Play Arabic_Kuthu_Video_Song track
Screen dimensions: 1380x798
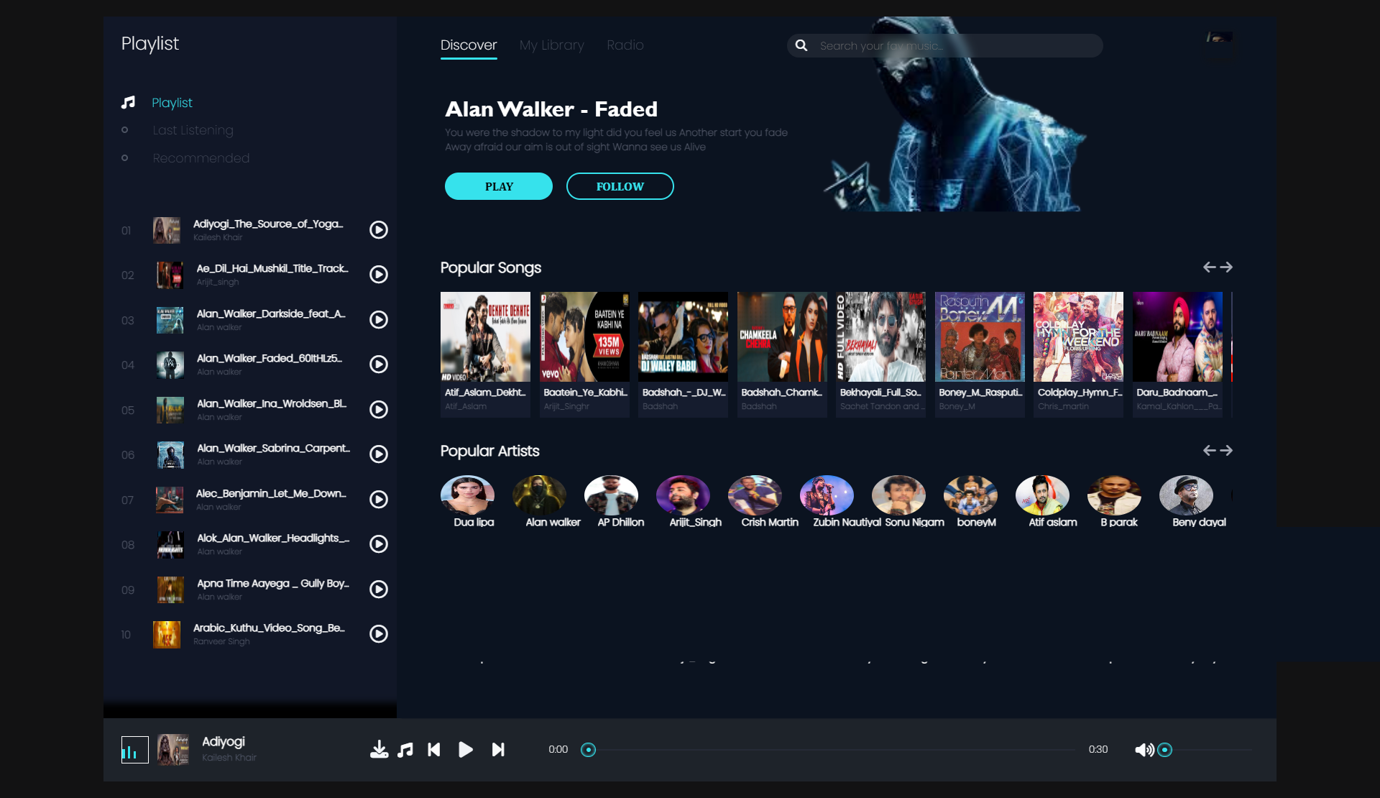379,634
